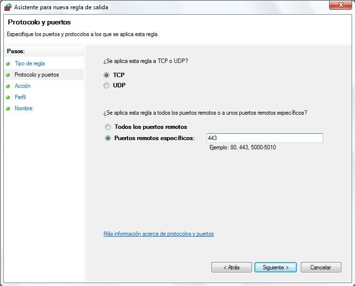Select Protocolo y puertos step in sidebar
Viewport: 355px width, 286px height.
coord(37,75)
